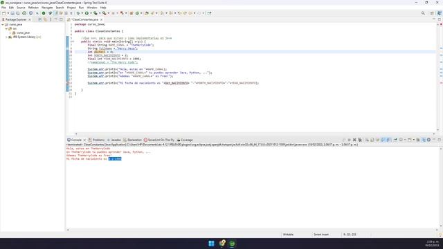Expand the JRE System Library node
Screen dimensions: 443x249
[x=6, y=37]
